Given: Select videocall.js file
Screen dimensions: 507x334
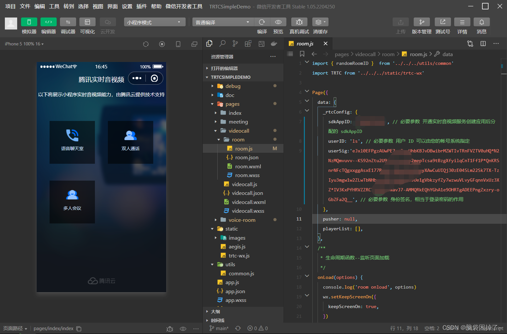Looking at the screenshot, I should 243,184.
